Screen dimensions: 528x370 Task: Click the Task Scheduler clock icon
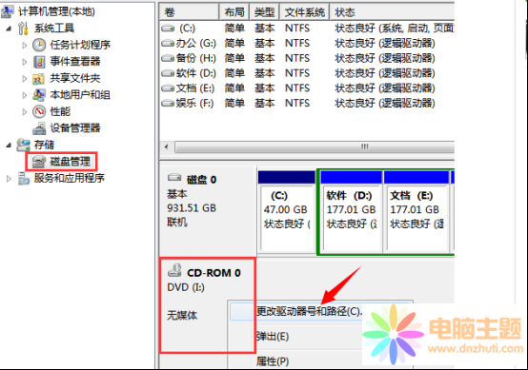point(39,45)
